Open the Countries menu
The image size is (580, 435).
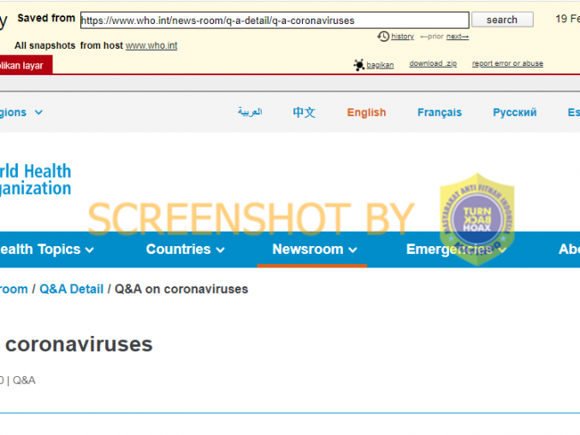point(185,250)
